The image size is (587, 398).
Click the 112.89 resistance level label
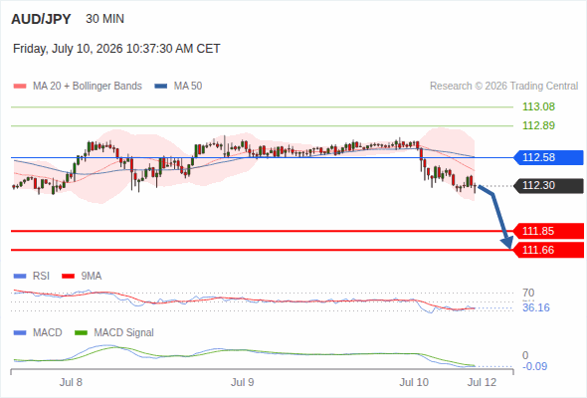pos(538,125)
